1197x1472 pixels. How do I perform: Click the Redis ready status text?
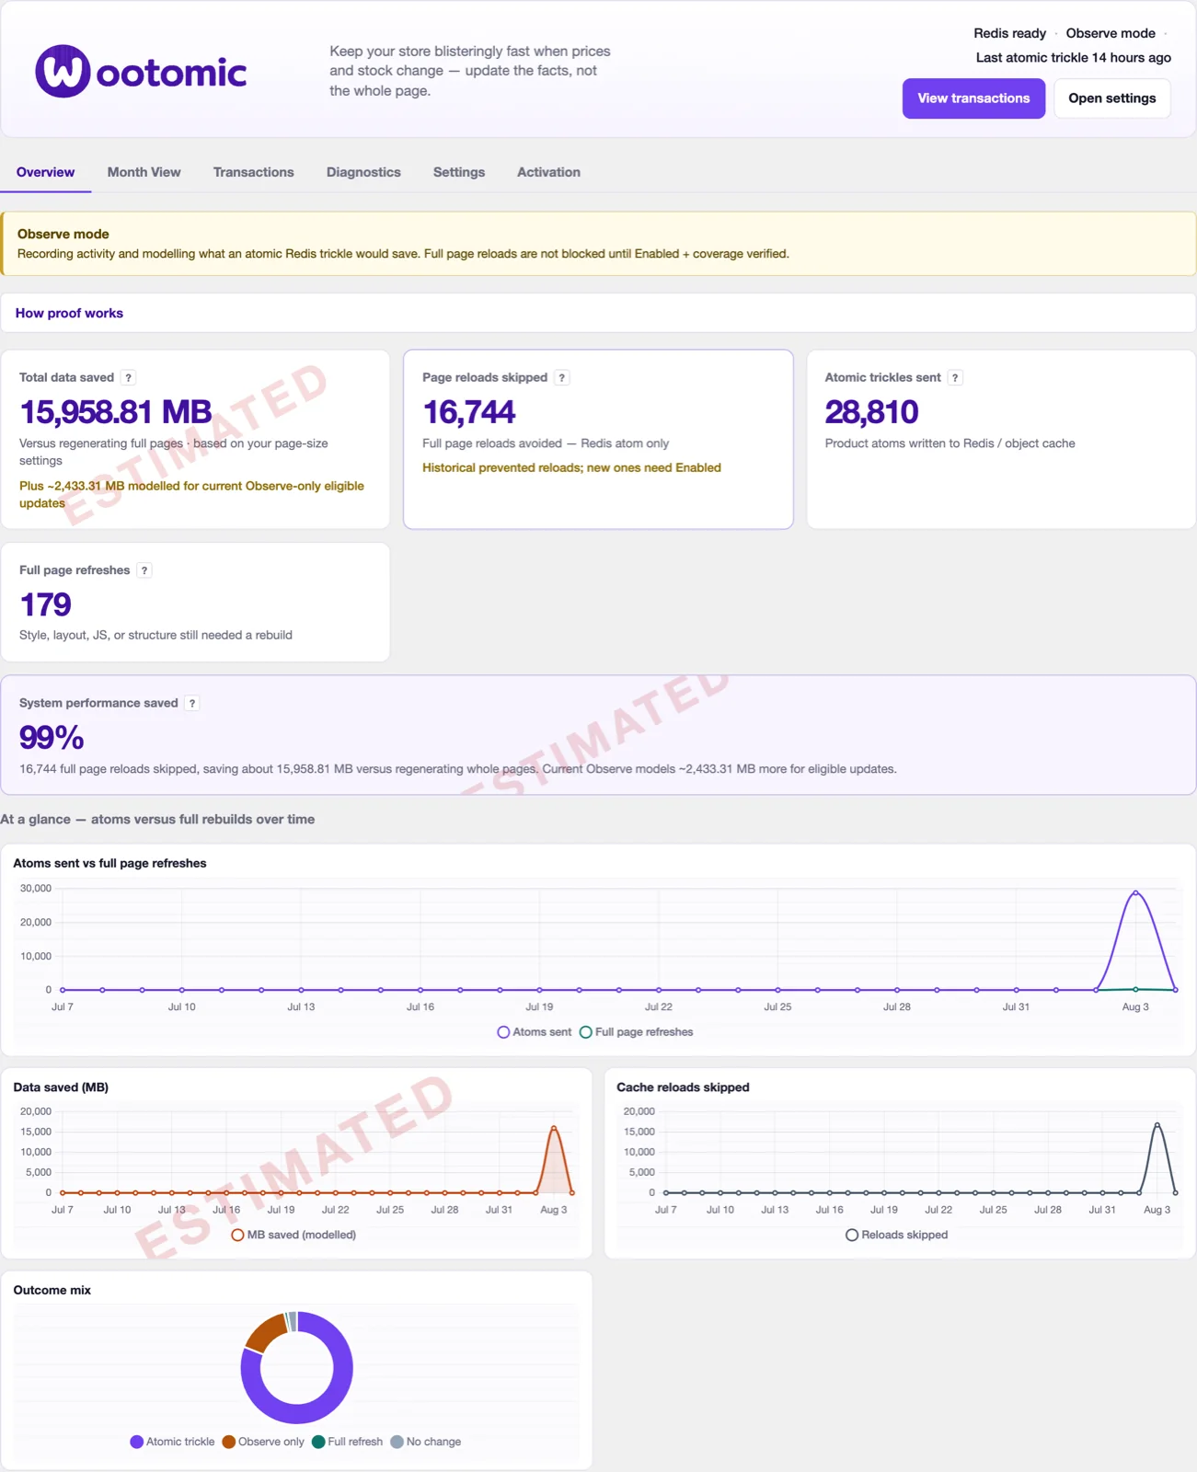1009,33
